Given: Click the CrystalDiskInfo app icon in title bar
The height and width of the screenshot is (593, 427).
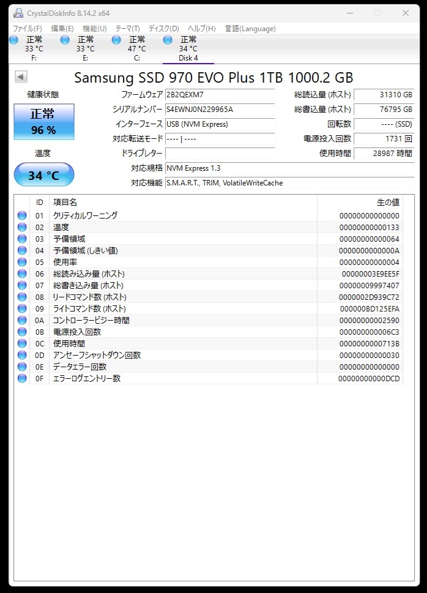Looking at the screenshot, I should pyautogui.click(x=18, y=13).
